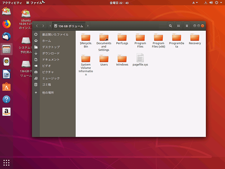This screenshot has height=169, width=225.
Task: Open the input source 'A' dropdown
Action: coord(195,3)
